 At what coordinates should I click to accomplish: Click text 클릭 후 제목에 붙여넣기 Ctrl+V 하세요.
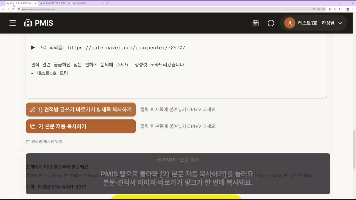click(178, 109)
